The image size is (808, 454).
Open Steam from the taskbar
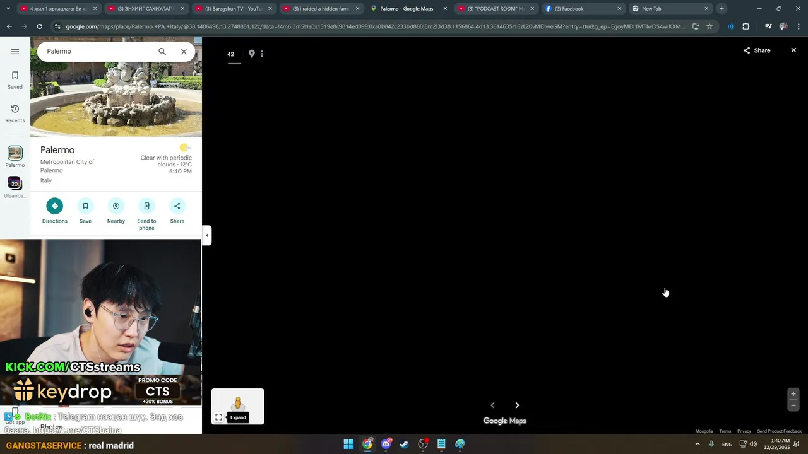coord(404,445)
